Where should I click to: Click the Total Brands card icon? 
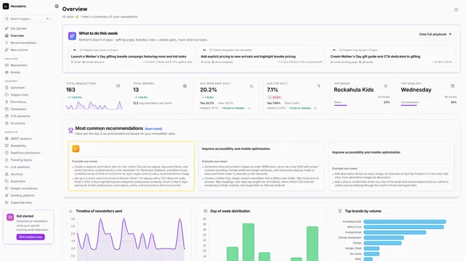click(x=185, y=86)
